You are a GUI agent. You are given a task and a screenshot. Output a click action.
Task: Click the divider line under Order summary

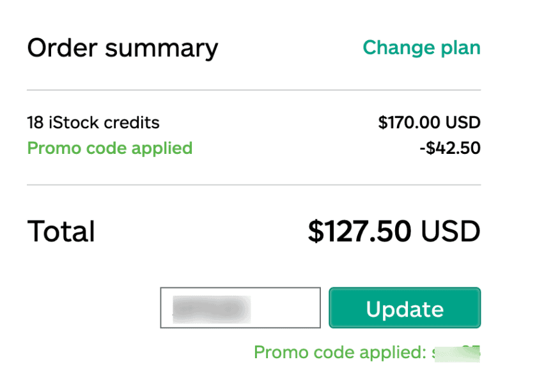point(253,88)
